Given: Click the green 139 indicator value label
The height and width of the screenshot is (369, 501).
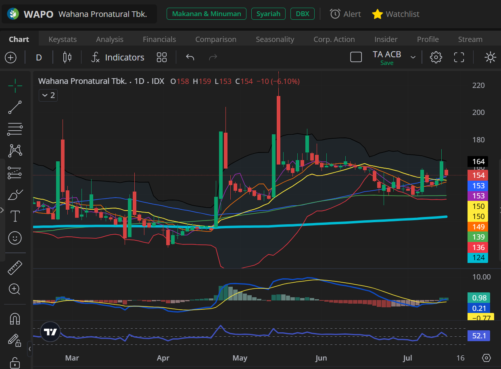Looking at the screenshot, I should pos(478,237).
